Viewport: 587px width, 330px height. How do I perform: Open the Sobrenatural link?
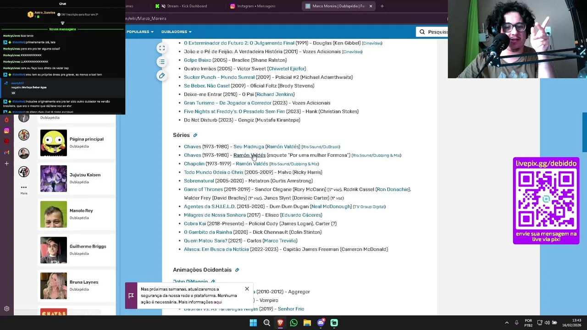tap(199, 181)
